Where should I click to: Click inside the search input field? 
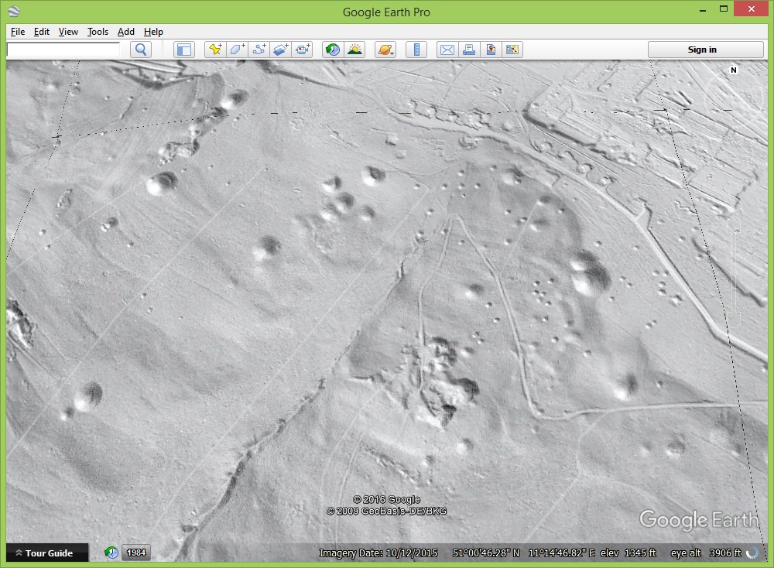click(63, 50)
